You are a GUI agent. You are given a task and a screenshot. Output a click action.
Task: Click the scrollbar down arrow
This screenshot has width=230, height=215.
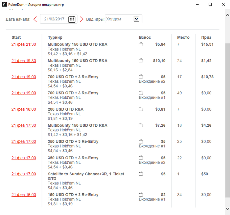coord(227,209)
